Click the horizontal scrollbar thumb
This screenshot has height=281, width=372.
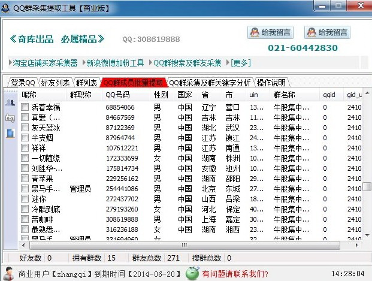[x=185, y=245]
